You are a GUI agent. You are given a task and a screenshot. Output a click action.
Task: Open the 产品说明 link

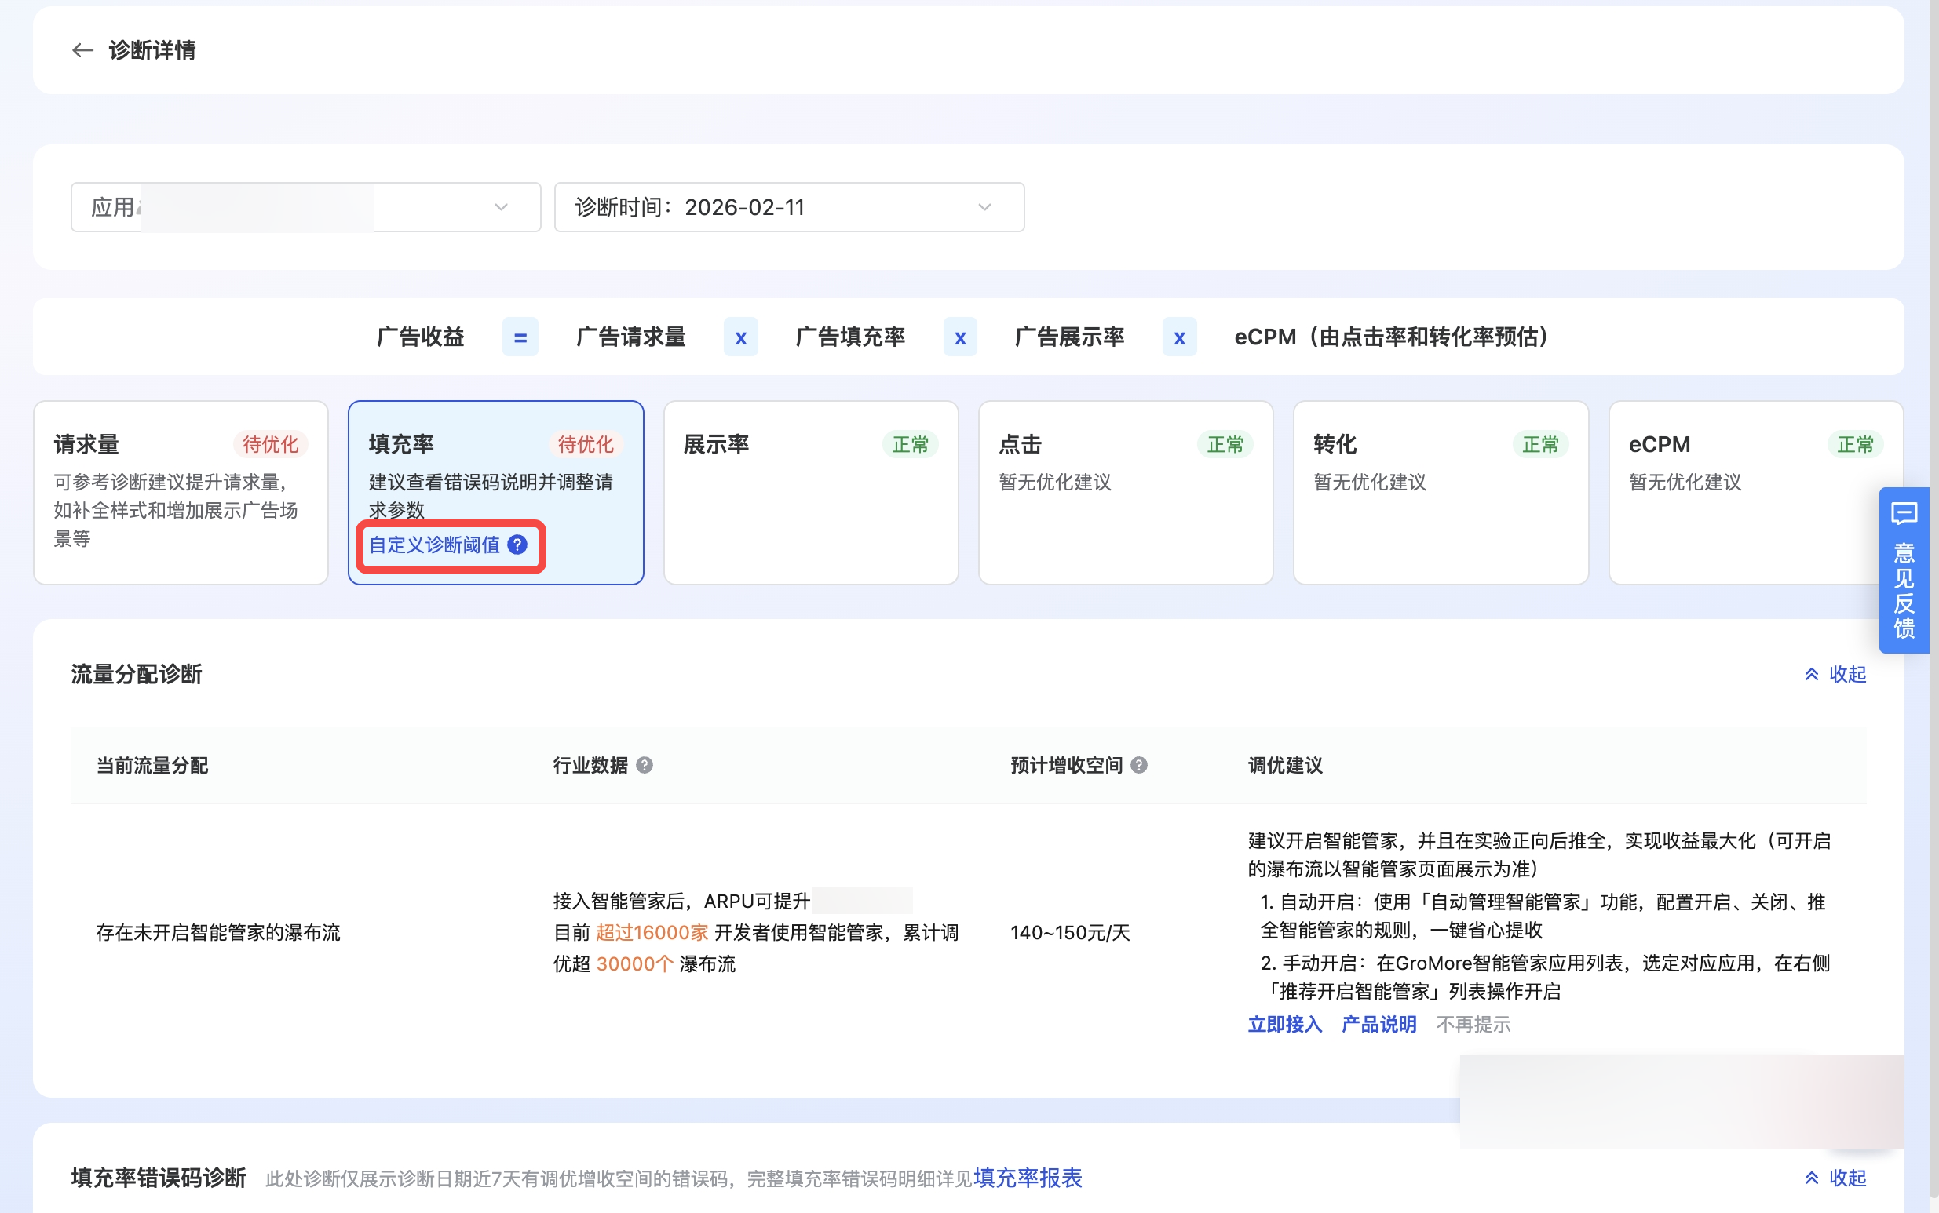point(1378,1025)
